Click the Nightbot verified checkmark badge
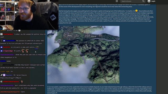The height and width of the screenshot is (94, 168). coord(4,75)
